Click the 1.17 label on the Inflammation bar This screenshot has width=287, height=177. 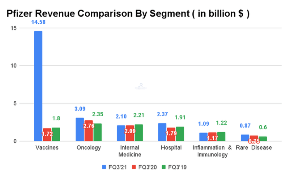pyautogui.click(x=212, y=138)
